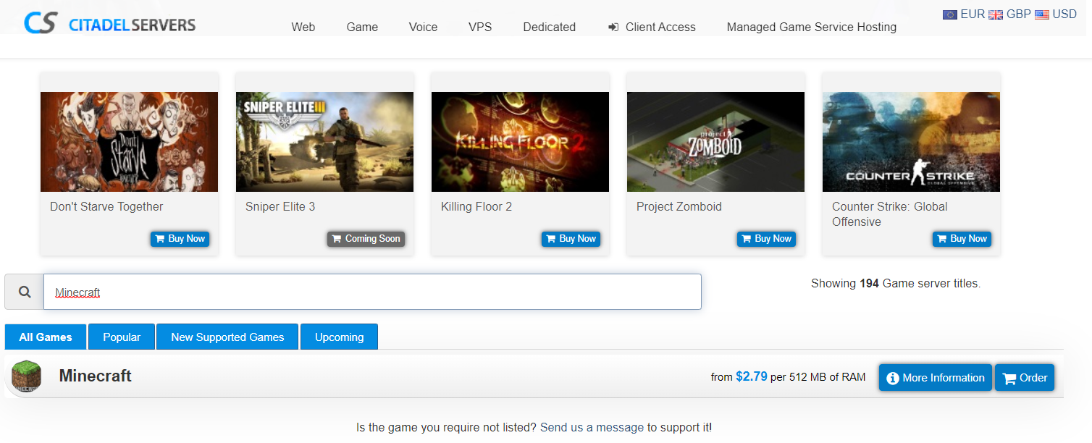Open the Don't Starve Together thumbnail
This screenshot has width=1092, height=443.
[x=129, y=142]
